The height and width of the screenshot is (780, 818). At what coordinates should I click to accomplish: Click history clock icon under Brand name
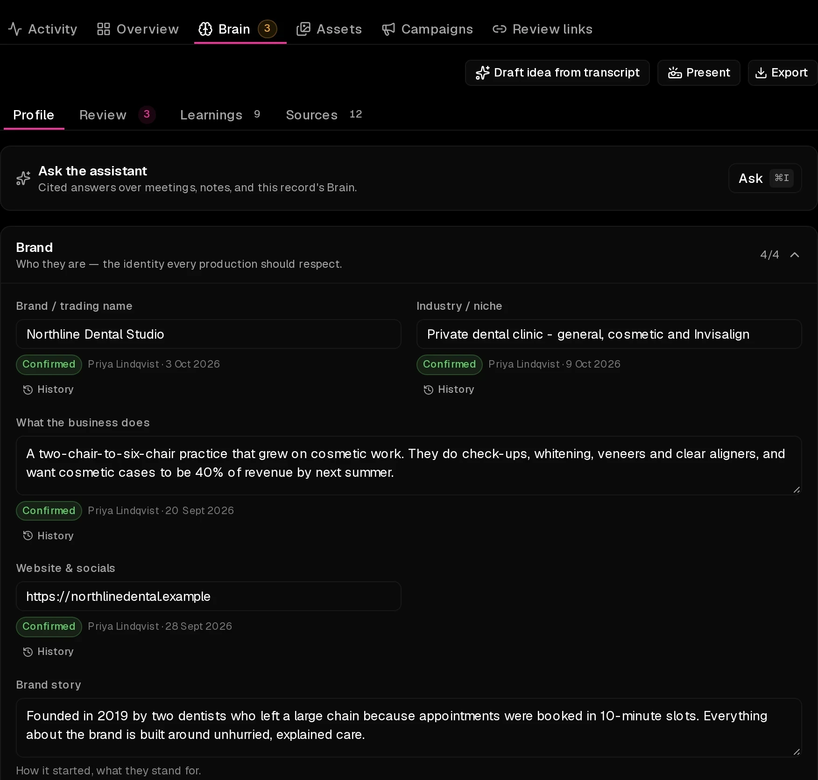click(x=28, y=390)
